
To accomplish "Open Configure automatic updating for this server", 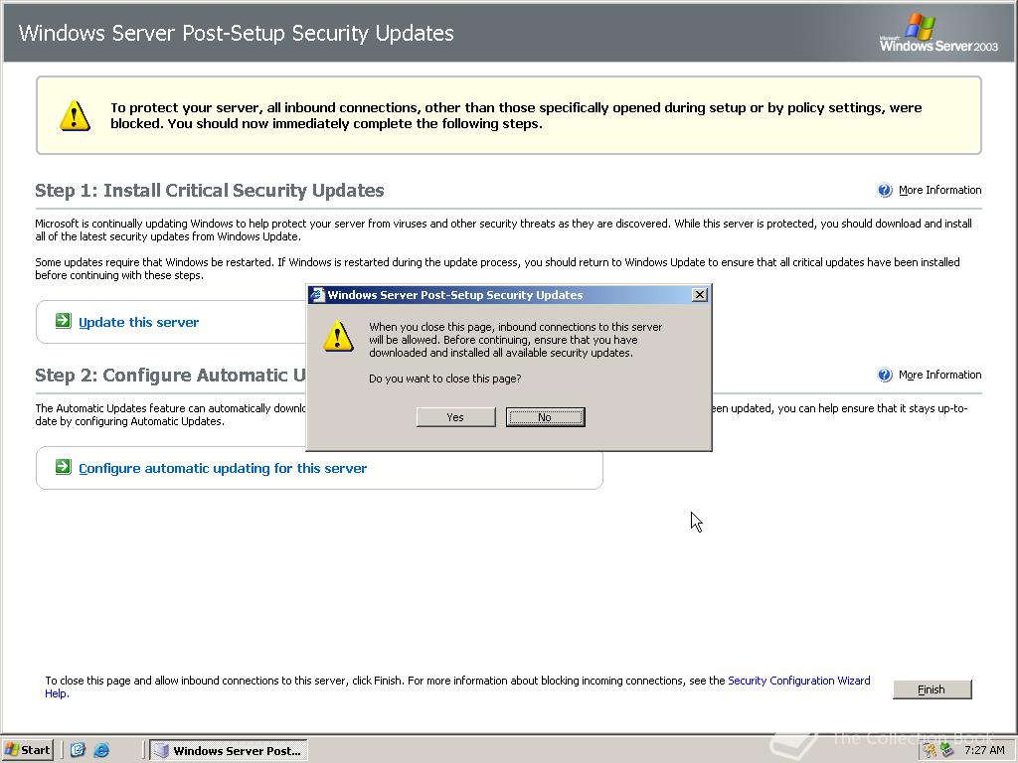I will click(223, 469).
